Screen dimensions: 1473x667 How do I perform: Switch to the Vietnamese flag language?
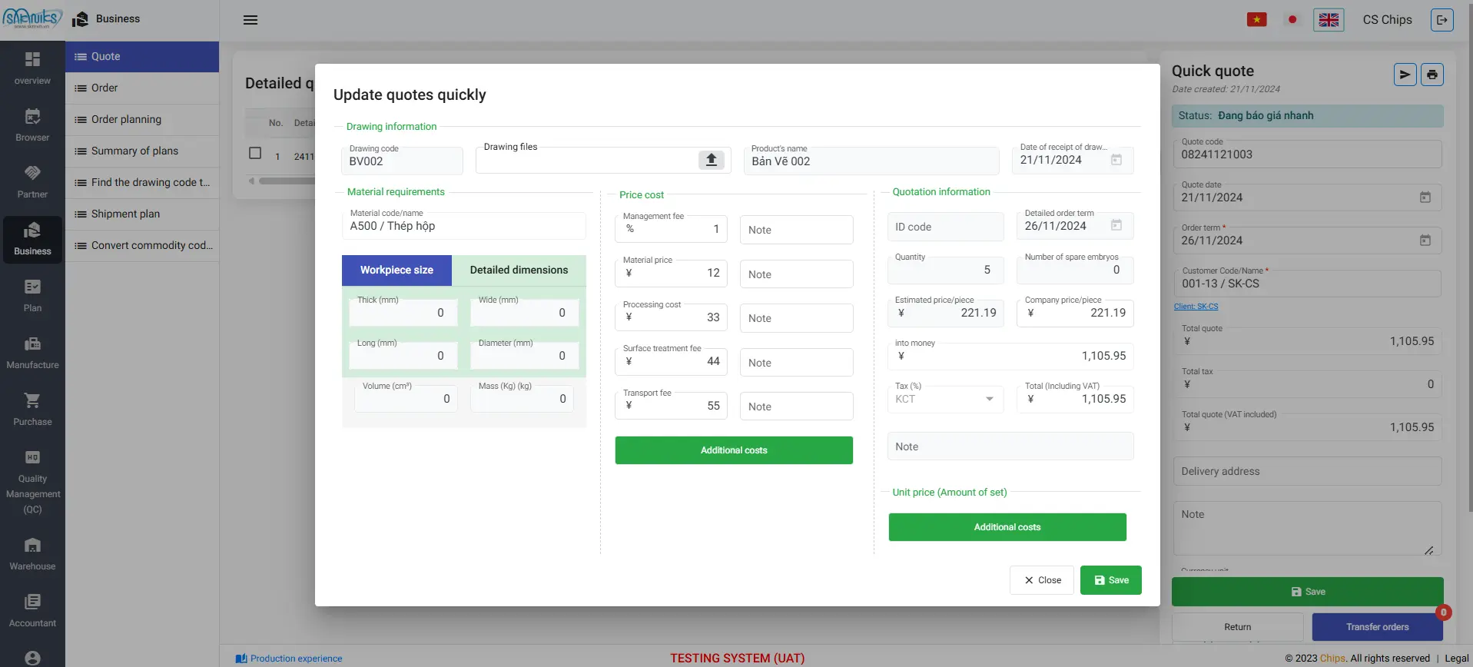click(x=1256, y=20)
